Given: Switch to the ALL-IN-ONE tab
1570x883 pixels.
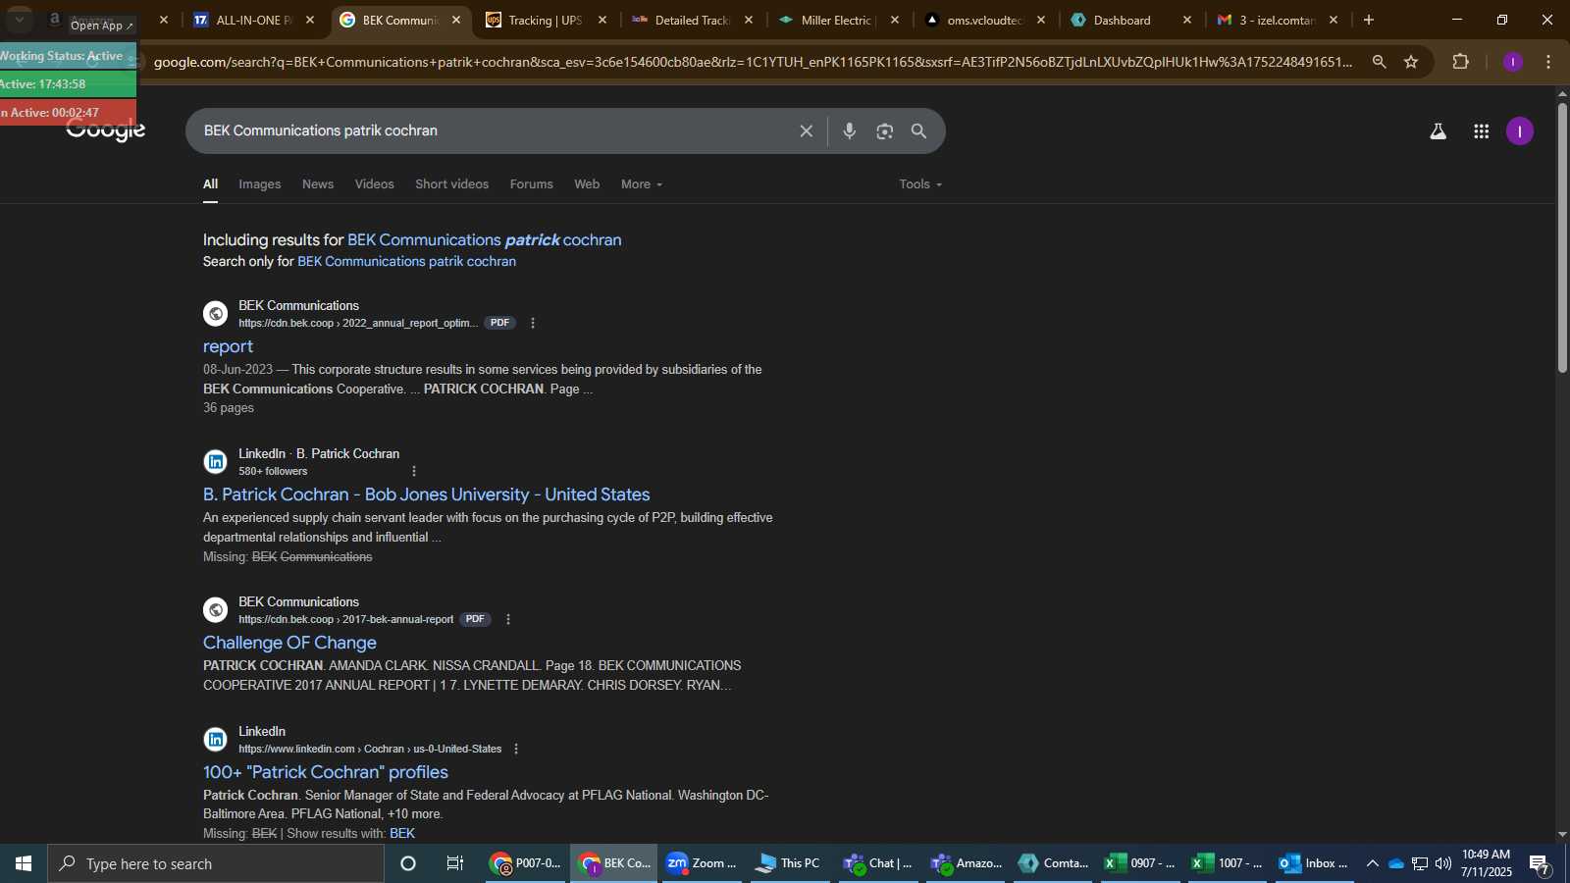Looking at the screenshot, I should pos(254,20).
